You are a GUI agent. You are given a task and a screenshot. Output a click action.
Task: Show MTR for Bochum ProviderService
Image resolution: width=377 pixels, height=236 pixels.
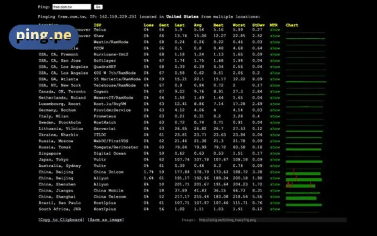click(x=275, y=110)
